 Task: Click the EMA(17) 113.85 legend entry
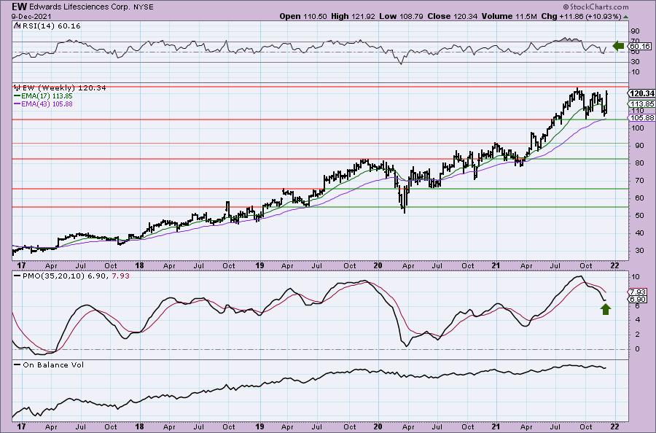[x=47, y=96]
